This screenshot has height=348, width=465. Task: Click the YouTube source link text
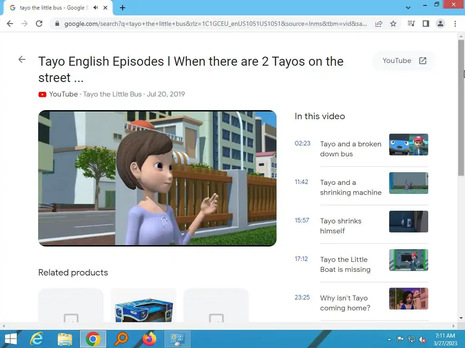(64, 94)
